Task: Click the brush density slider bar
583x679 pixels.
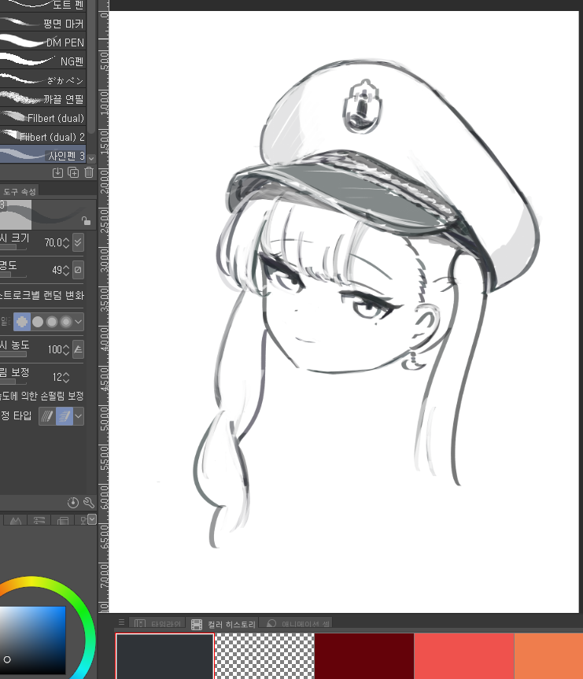Action: 13,354
